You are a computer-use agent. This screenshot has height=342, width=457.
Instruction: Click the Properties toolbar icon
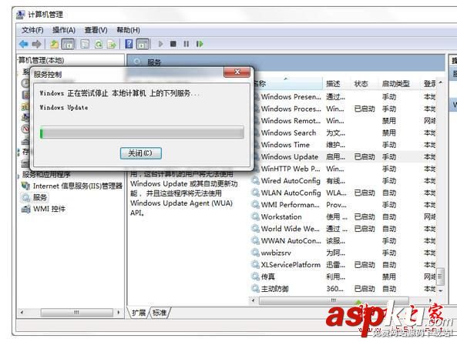85,44
